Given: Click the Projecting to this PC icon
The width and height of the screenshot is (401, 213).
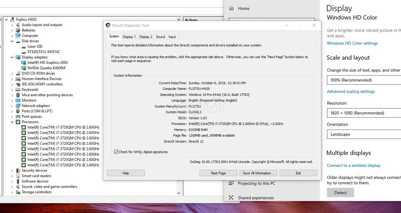Looking at the screenshot, I should 231,183.
